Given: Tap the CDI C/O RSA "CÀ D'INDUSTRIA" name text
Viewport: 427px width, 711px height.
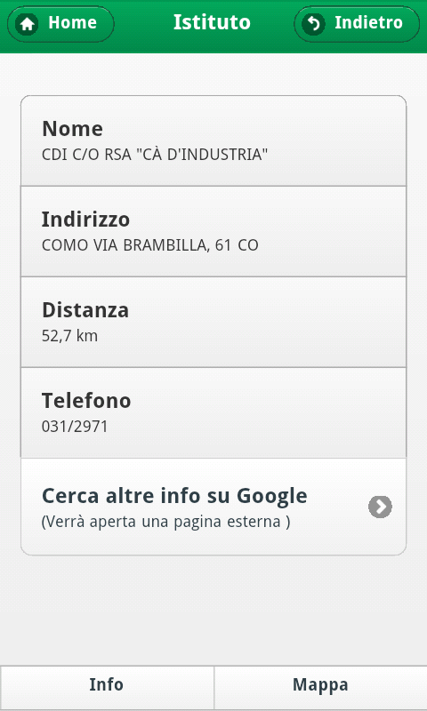Looking at the screenshot, I should click(x=155, y=155).
